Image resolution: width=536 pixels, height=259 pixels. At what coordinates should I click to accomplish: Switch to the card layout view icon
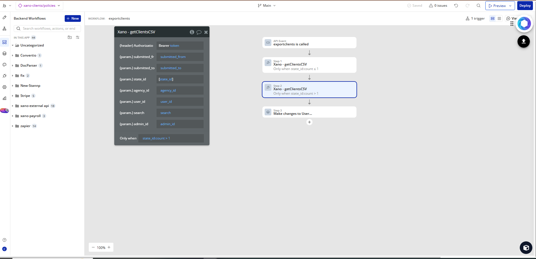pyautogui.click(x=493, y=18)
